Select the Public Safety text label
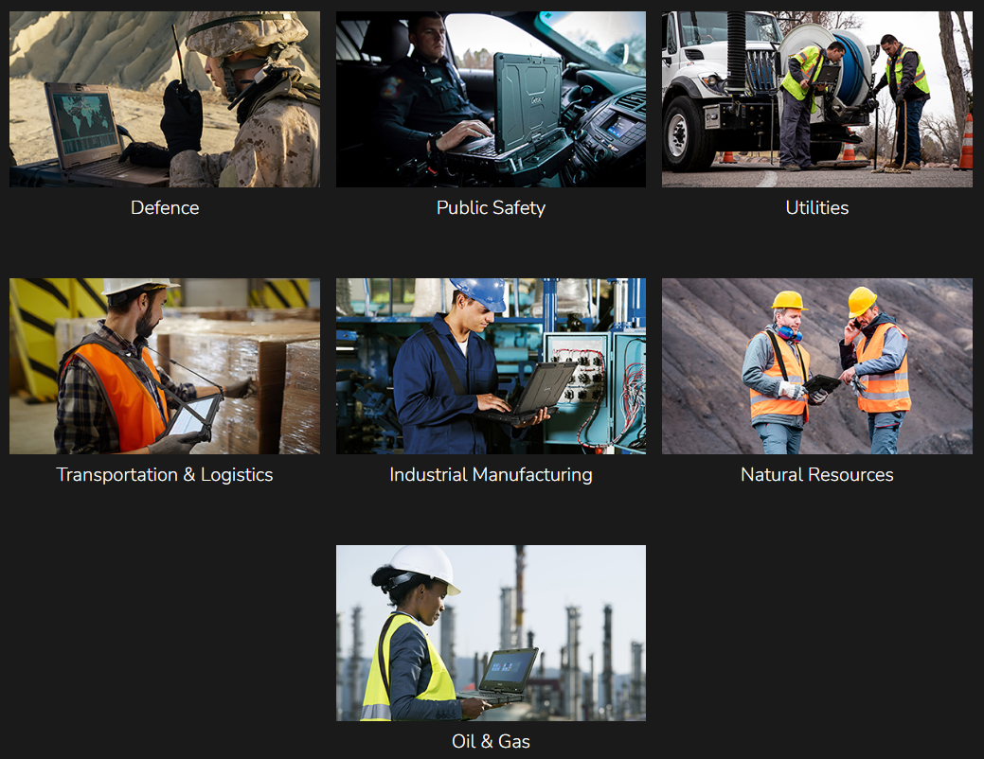The height and width of the screenshot is (759, 984). coord(491,207)
